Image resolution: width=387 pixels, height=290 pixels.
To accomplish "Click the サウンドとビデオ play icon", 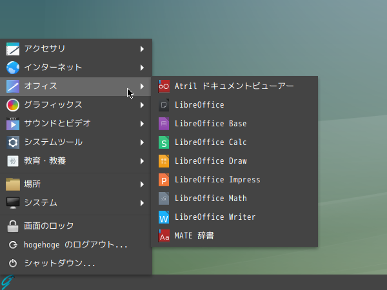I will (13, 124).
